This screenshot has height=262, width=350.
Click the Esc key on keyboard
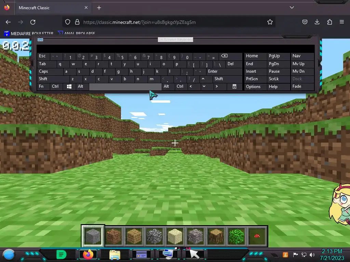pos(43,56)
